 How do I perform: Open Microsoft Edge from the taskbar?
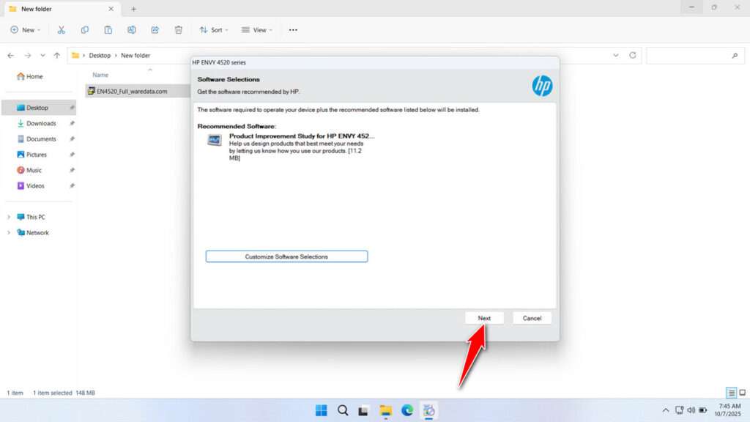[407, 410]
